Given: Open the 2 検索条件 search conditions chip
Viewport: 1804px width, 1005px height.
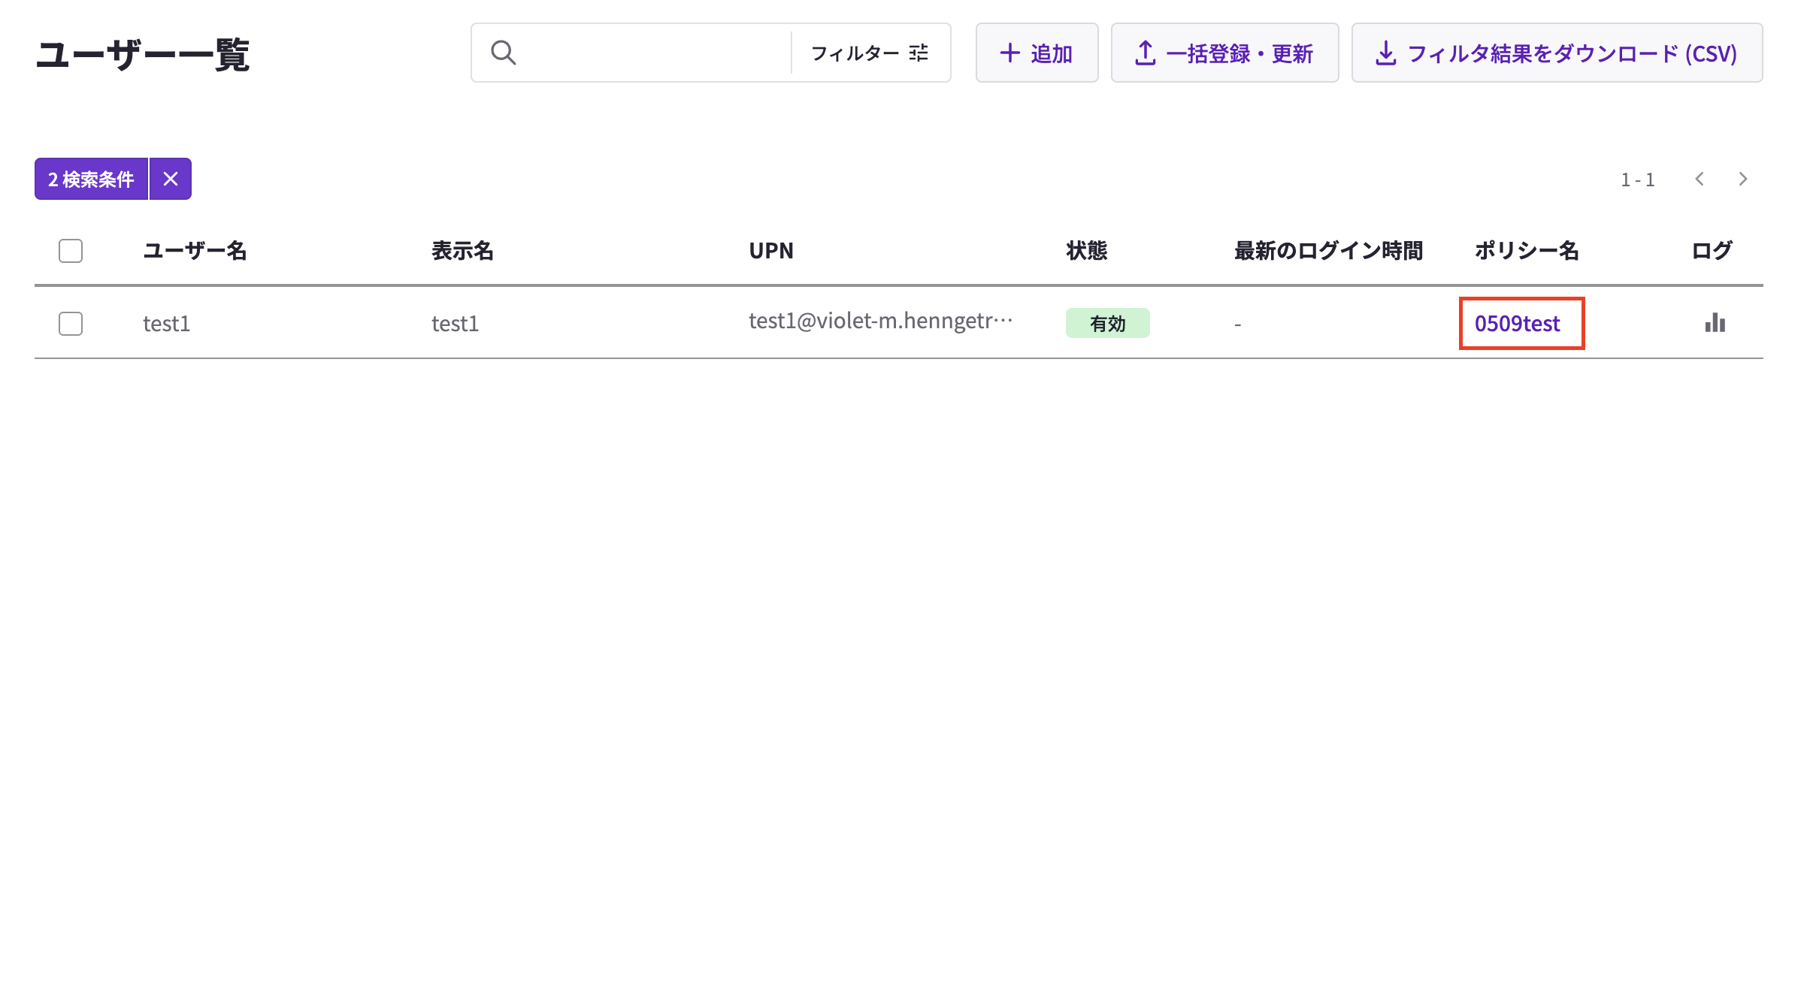Looking at the screenshot, I should [x=91, y=179].
